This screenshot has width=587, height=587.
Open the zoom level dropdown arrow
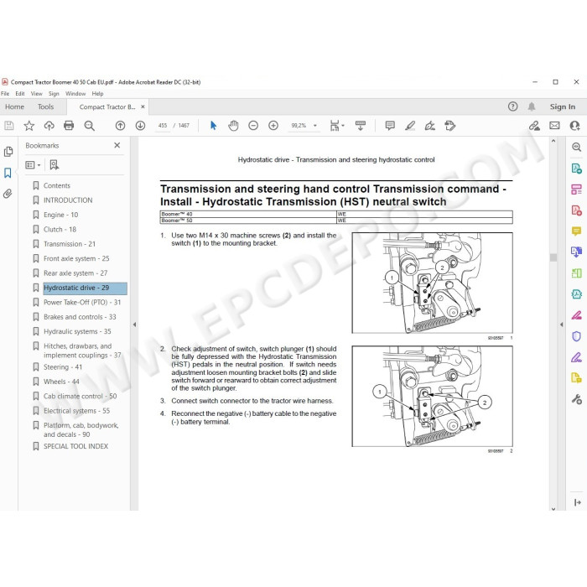(x=315, y=126)
